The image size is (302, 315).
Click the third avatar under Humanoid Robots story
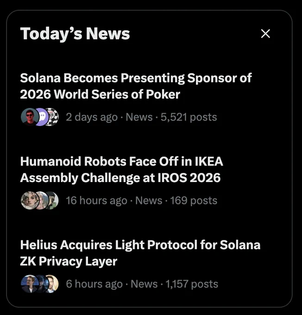[53, 201]
